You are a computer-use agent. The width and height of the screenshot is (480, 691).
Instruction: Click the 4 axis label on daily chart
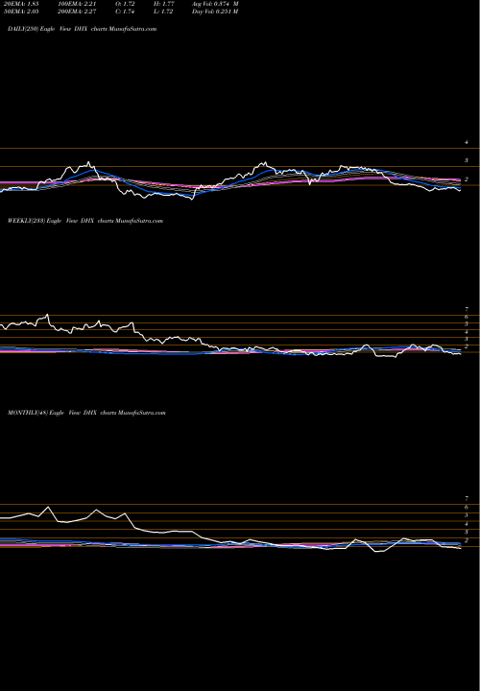pos(466,143)
